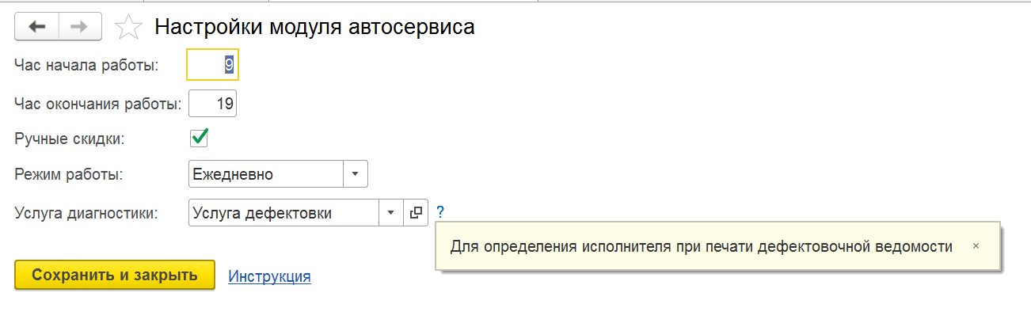Dismiss the yellow tooltip with its x
This screenshot has width=1031, height=323.
coord(976,246)
